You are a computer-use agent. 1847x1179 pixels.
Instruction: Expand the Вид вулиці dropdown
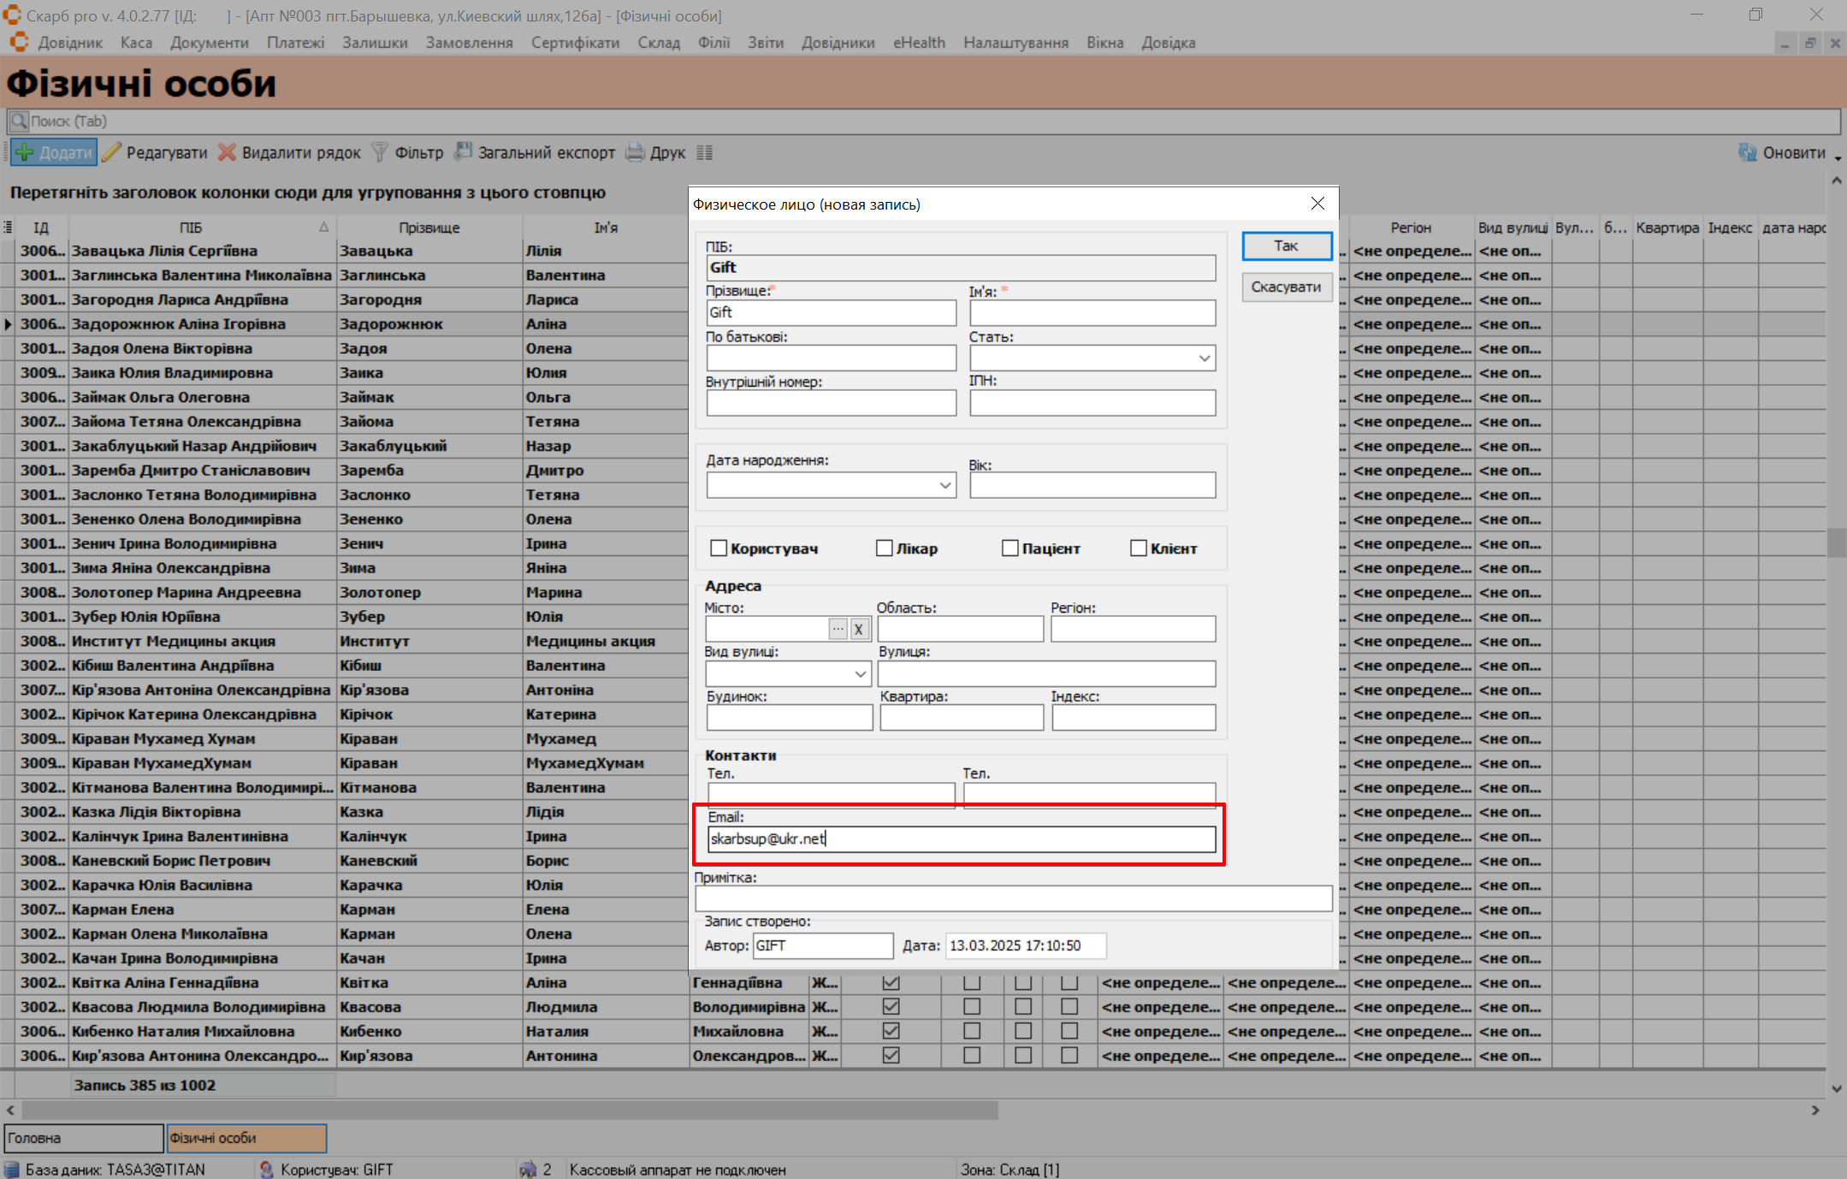860,674
